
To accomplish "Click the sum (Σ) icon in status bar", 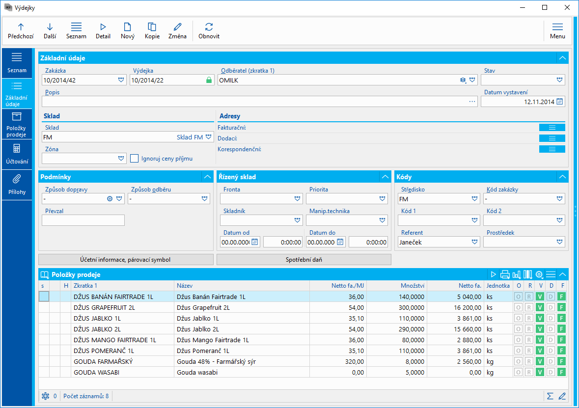I will [550, 396].
